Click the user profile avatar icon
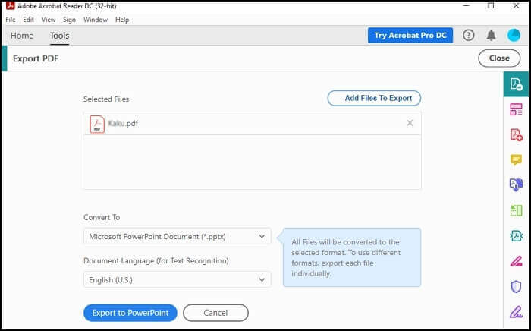531x331 pixels. 514,35
